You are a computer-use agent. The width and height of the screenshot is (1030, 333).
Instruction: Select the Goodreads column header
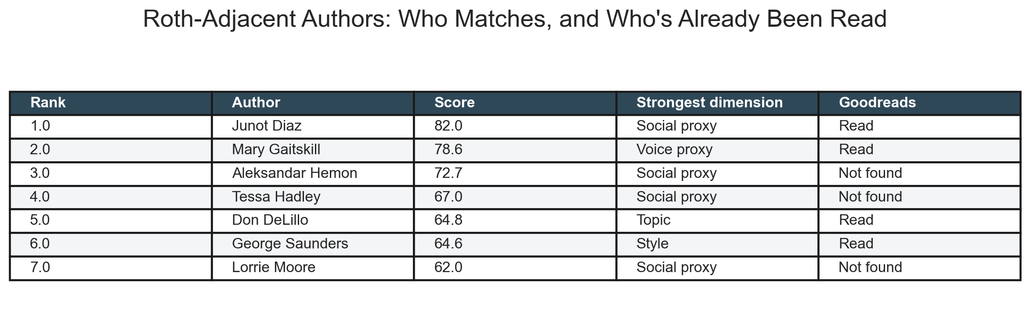coord(877,103)
